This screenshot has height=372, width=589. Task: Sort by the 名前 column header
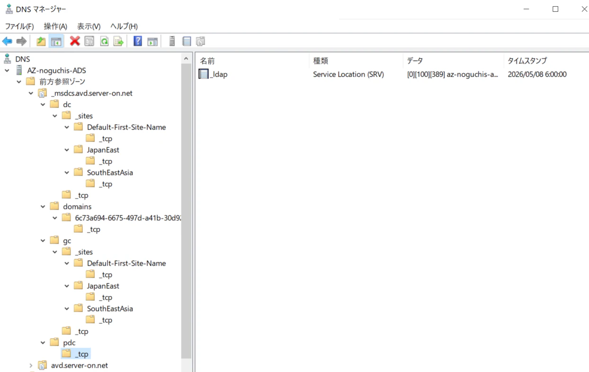tap(252, 61)
